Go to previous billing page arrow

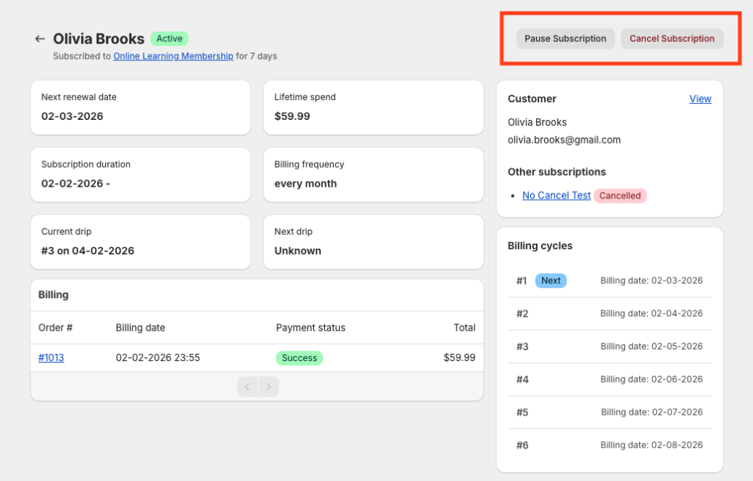point(248,387)
